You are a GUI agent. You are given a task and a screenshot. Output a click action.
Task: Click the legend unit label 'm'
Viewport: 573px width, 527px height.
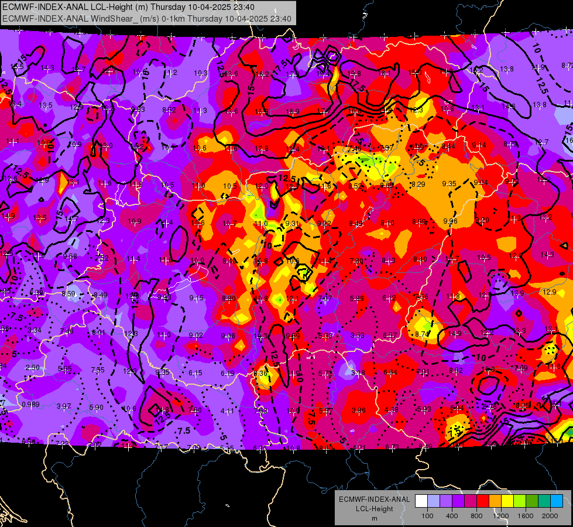(374, 519)
